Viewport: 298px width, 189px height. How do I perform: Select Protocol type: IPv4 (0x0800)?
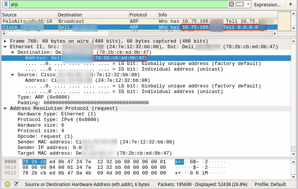(x=146, y=120)
